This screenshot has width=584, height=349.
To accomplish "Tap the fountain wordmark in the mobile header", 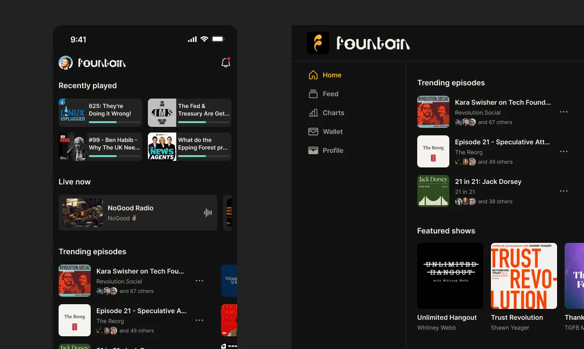I will tap(102, 63).
